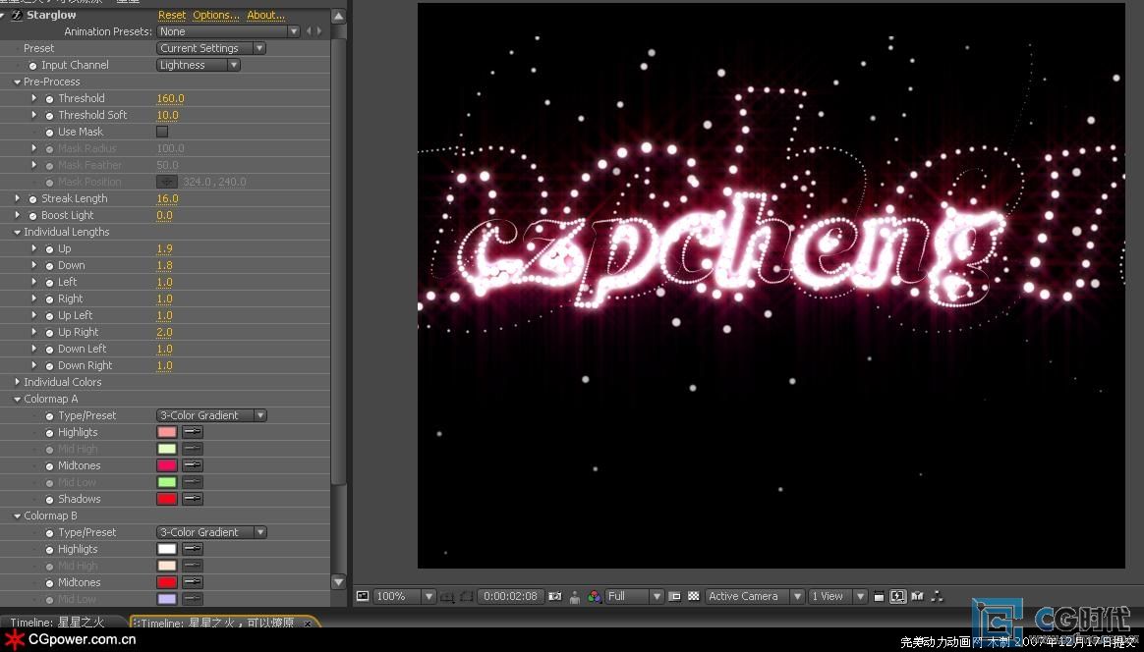Open the Preset Current Settings dropdown
The width and height of the screenshot is (1144, 652).
click(x=211, y=48)
